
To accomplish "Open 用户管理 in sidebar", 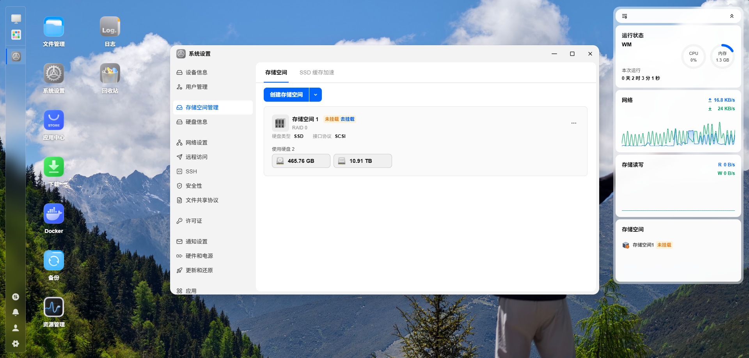I will tap(213, 87).
